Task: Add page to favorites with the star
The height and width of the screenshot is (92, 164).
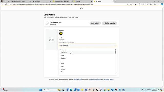Action: (131, 4)
